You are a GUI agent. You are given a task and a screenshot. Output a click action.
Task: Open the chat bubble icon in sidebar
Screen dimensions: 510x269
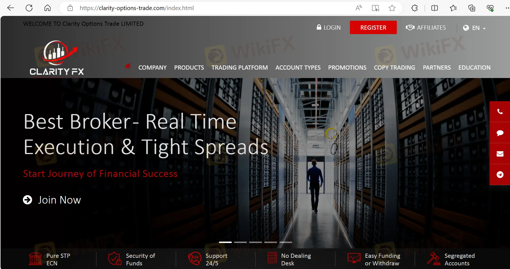tap(500, 133)
